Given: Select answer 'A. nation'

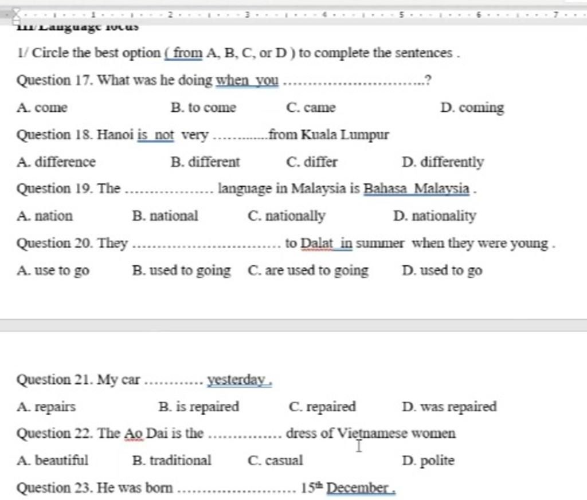Looking at the screenshot, I should click(45, 216).
